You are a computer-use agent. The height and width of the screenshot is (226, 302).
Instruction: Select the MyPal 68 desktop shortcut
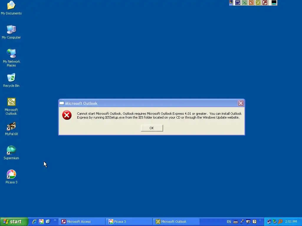click(11, 129)
